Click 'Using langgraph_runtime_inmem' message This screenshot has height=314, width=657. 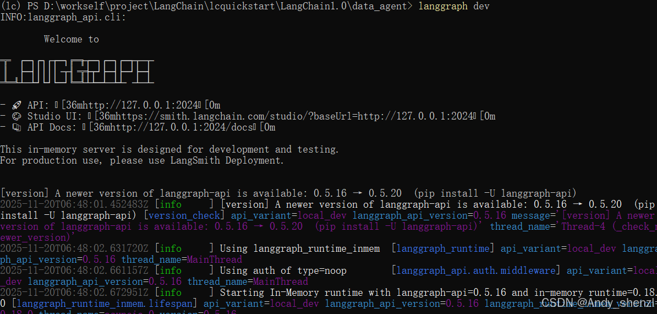(x=299, y=248)
